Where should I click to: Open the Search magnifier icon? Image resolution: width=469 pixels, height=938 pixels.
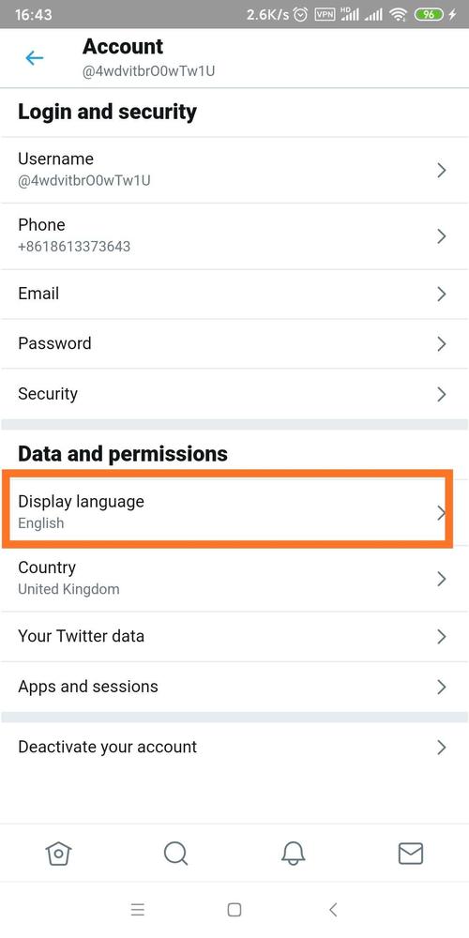point(176,854)
